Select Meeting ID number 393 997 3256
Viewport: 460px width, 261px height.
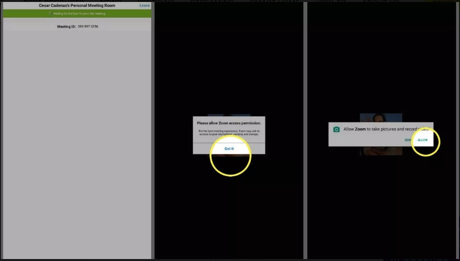pos(88,26)
